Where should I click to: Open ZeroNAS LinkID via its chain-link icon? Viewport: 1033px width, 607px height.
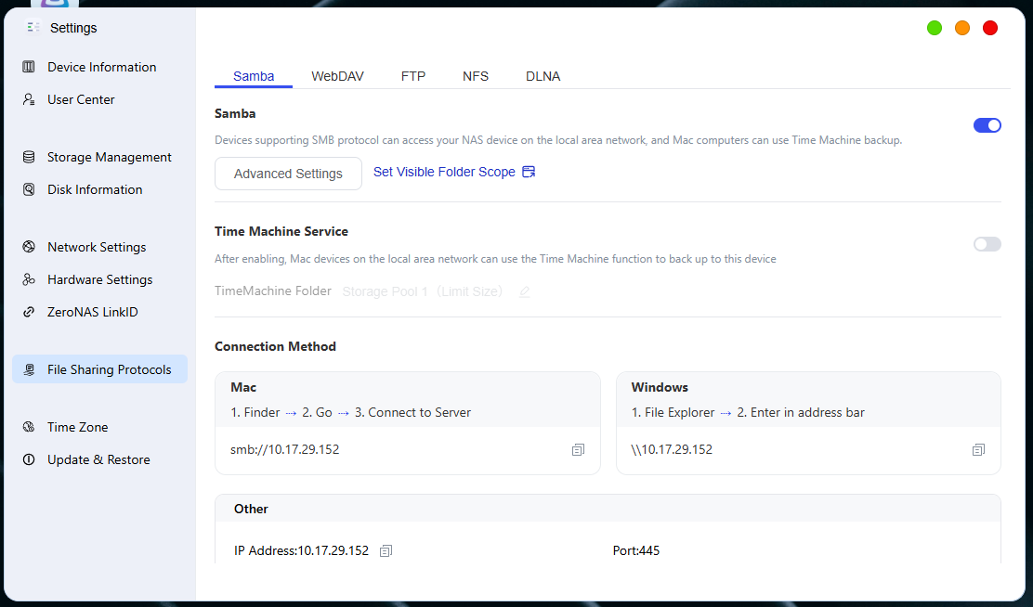pos(29,312)
